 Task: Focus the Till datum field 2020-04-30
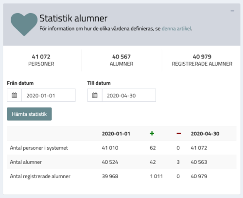point(129,95)
